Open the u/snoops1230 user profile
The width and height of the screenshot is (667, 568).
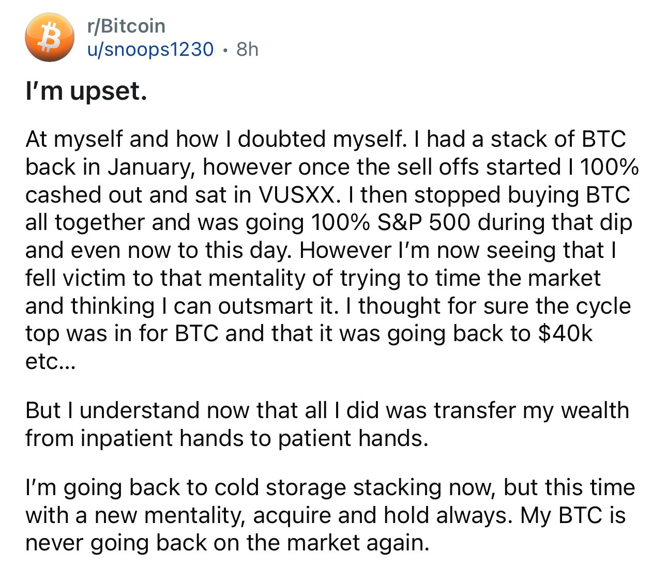pos(150,49)
